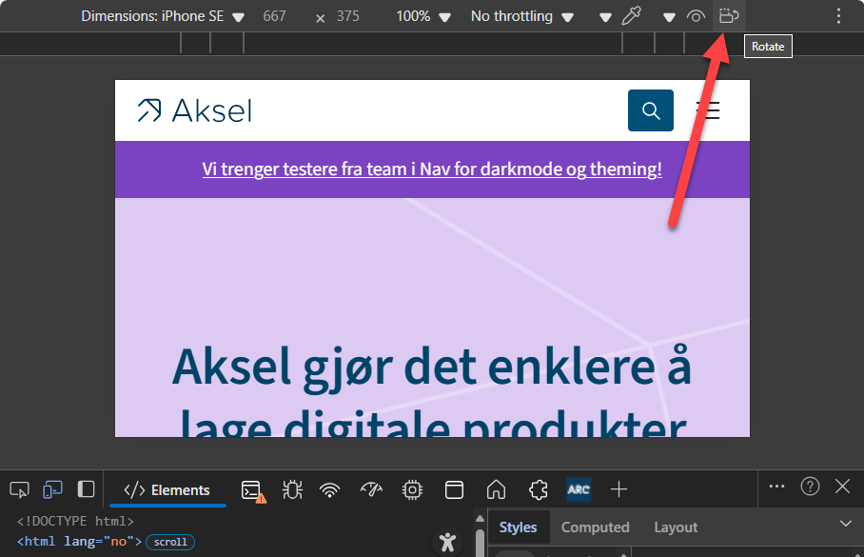Screen dimensions: 864x557
Task: Open the Elements panel tab
Action: [x=167, y=489]
